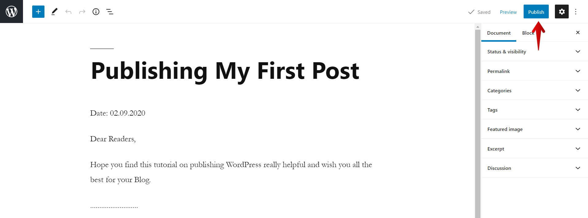Open the block navigation list view
The width and height of the screenshot is (588, 218).
pos(110,12)
